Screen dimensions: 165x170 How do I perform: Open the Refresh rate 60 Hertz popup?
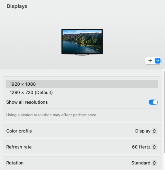[144, 147]
